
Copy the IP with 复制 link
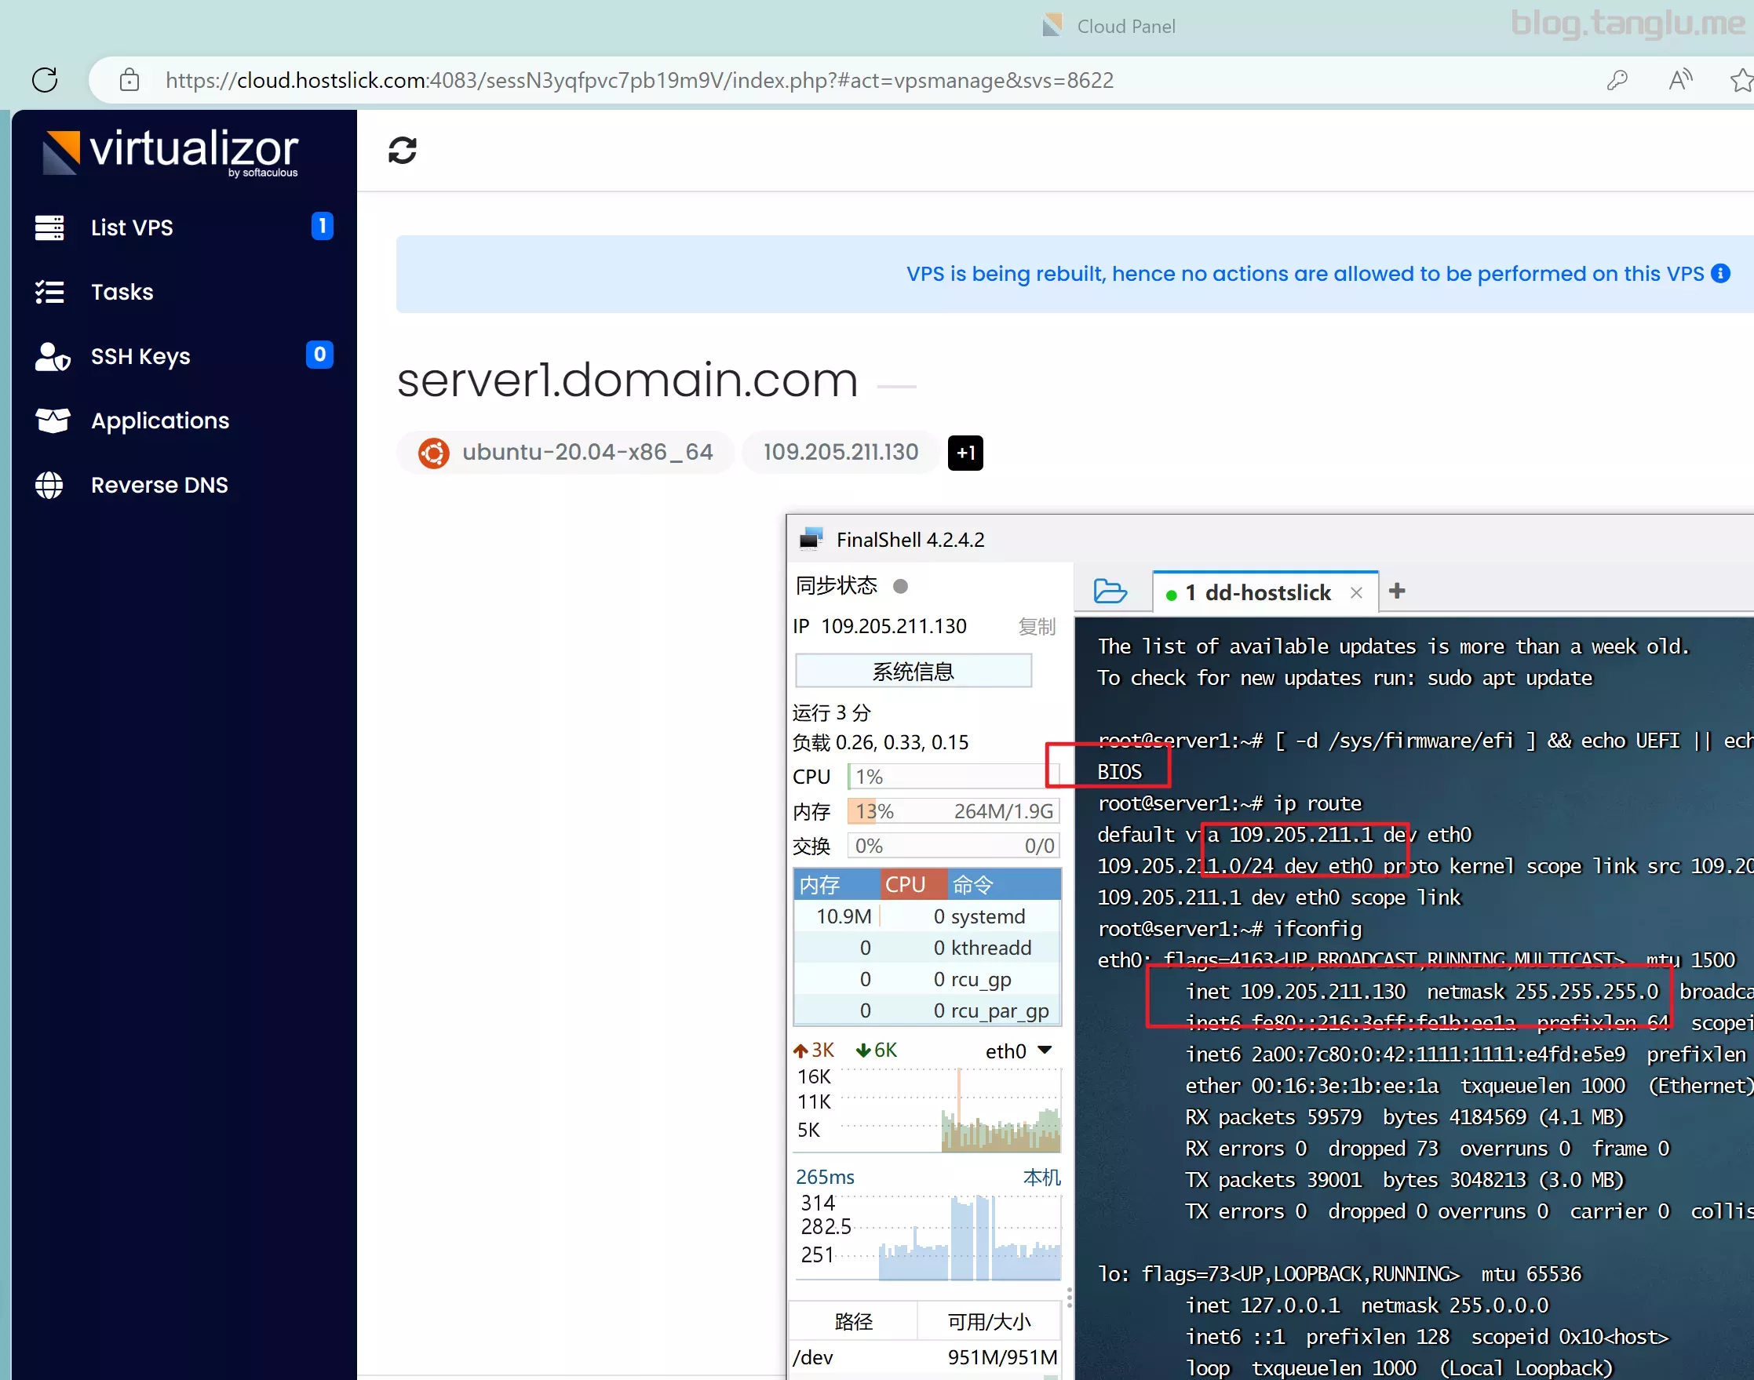[1036, 626]
